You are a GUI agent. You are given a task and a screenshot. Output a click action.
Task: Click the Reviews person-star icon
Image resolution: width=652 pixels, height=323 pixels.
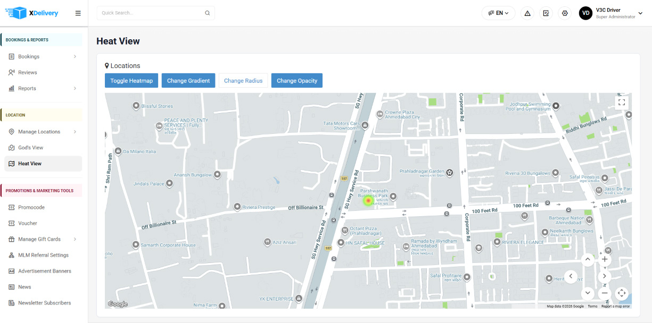12,72
